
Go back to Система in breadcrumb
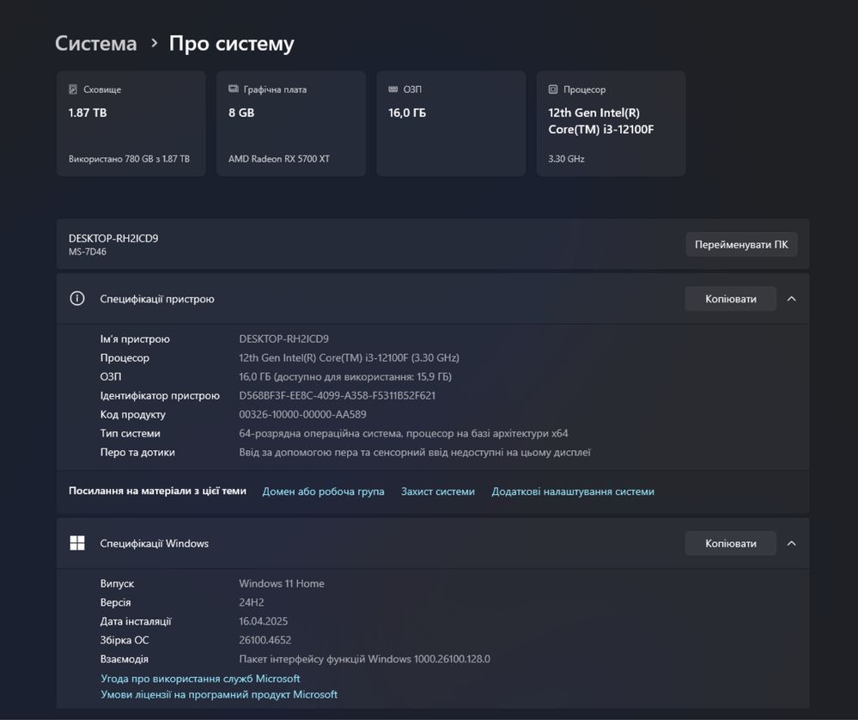tap(95, 43)
